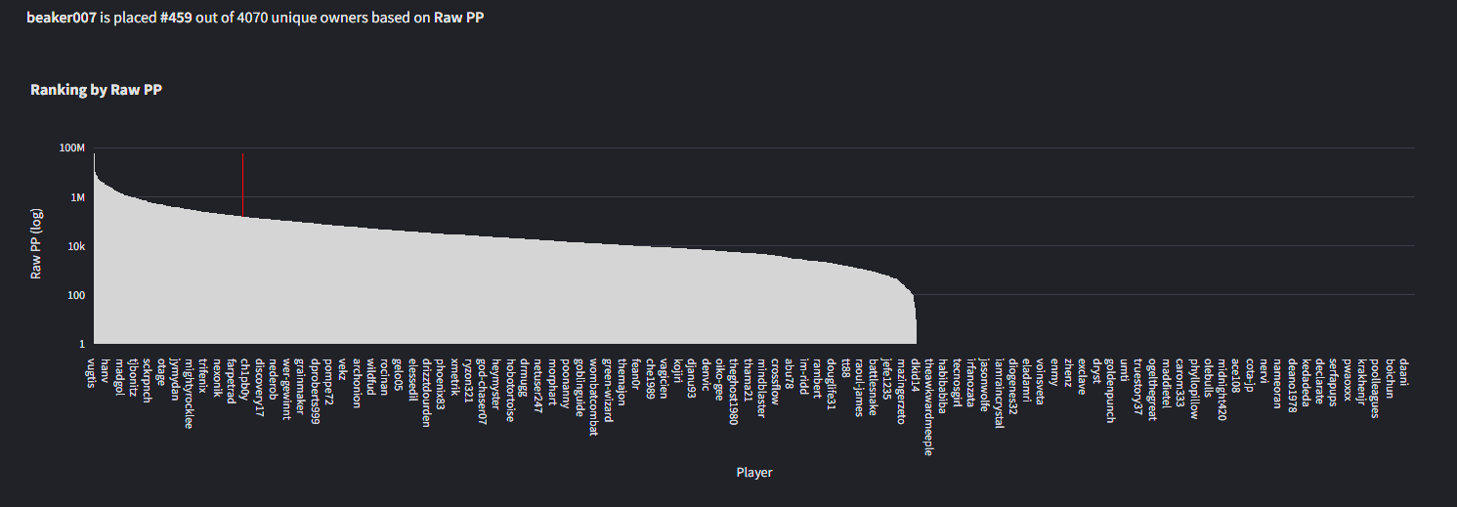This screenshot has width=1457, height=507.
Task: Select the 'vugtis' player label
Action: pos(92,373)
